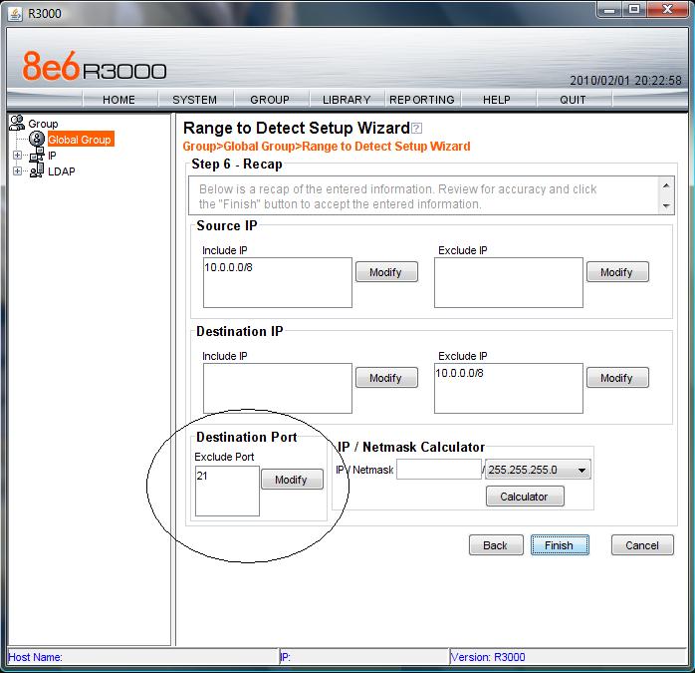The height and width of the screenshot is (673, 695).
Task: Click the Java icon in title bar
Action: click(13, 13)
